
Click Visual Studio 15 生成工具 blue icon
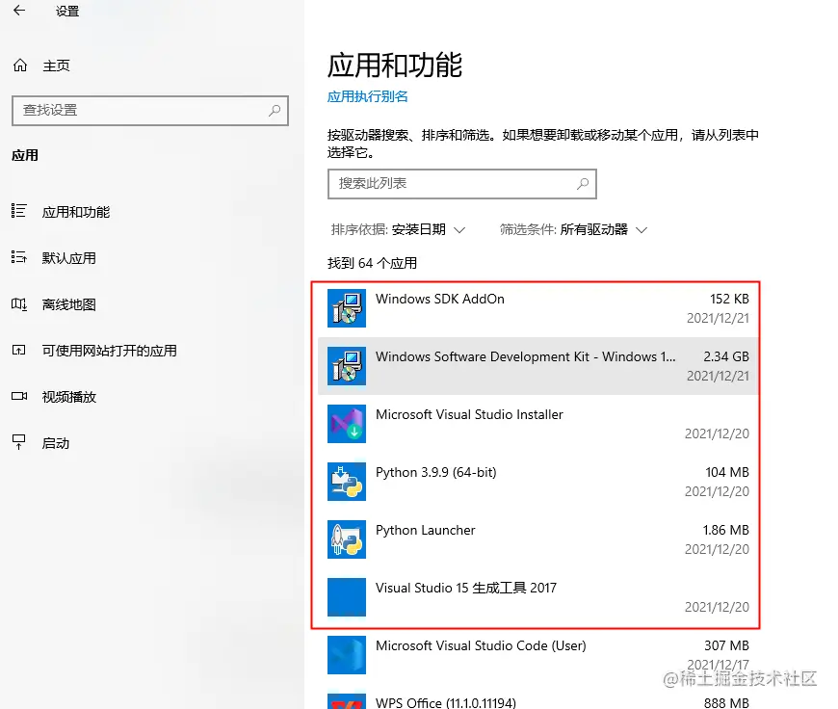pyautogui.click(x=347, y=596)
